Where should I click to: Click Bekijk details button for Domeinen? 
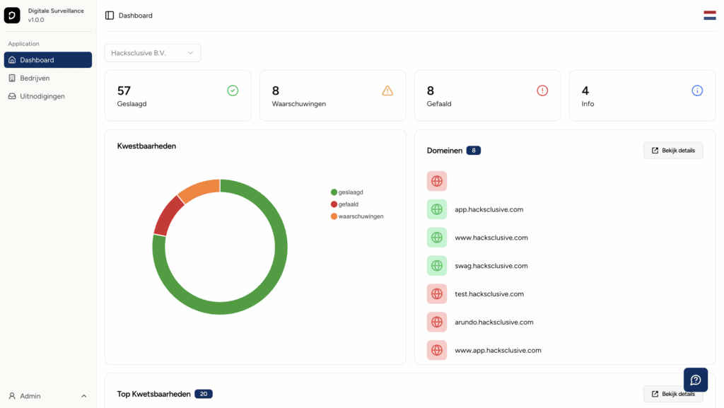[x=673, y=151]
